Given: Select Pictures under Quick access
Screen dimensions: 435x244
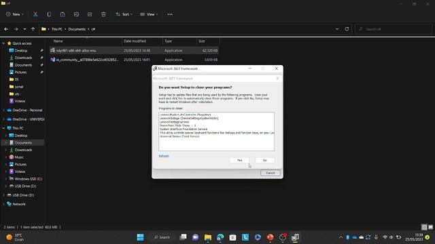Looking at the screenshot, I should pos(20,73).
